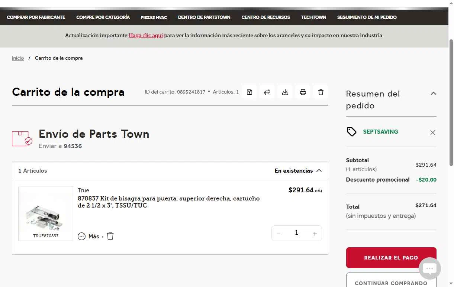Viewport: 454px width, 287px height.
Task: Download the cart contents
Action: [x=285, y=92]
